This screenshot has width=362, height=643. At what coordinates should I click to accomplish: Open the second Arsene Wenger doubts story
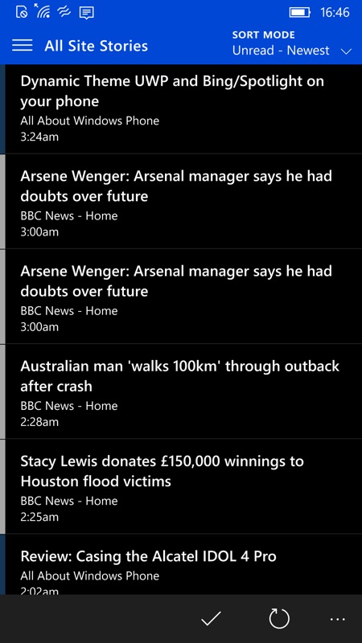181,297
